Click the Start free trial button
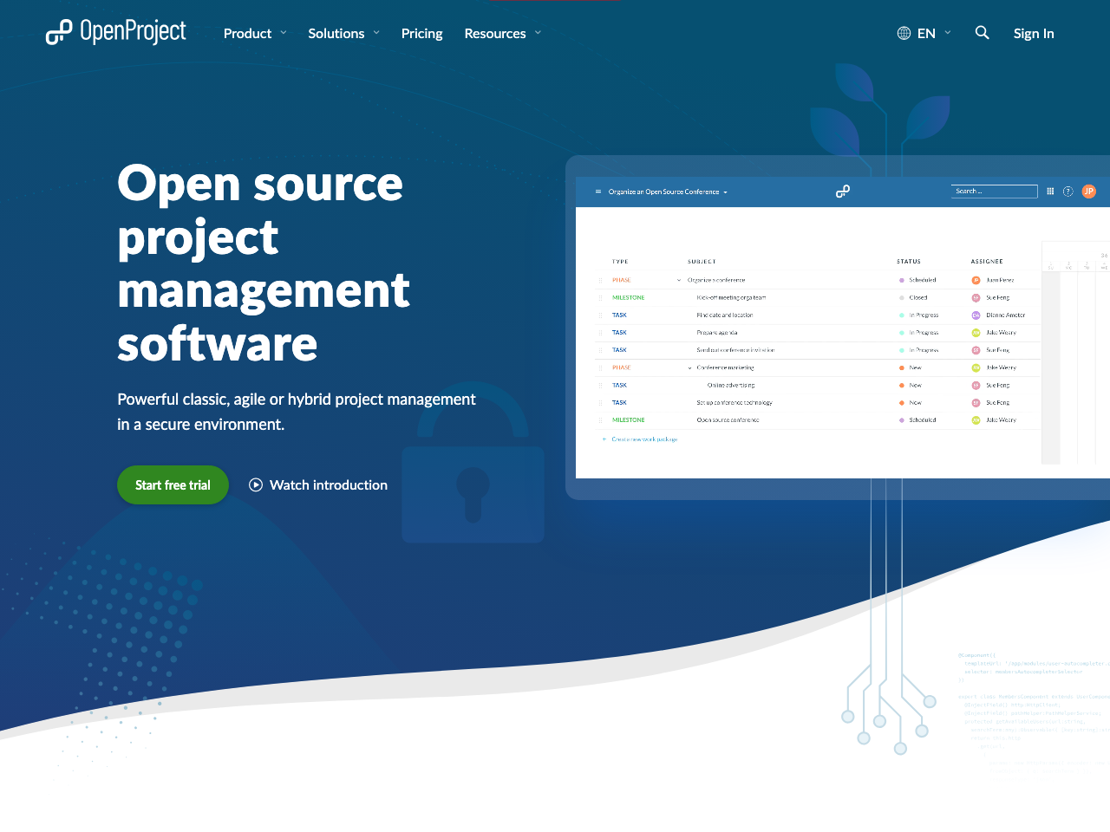The width and height of the screenshot is (1110, 832). coord(173,484)
